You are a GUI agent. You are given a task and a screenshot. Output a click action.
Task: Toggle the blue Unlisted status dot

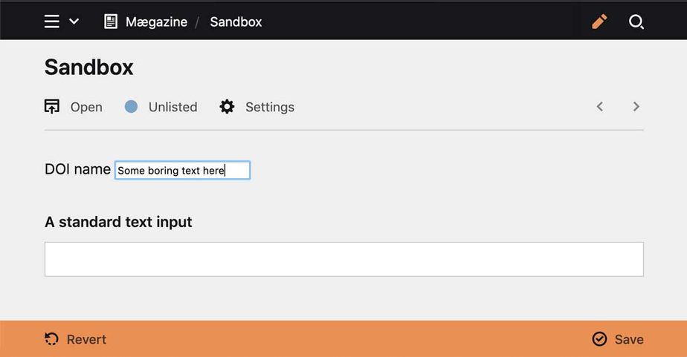tap(132, 107)
